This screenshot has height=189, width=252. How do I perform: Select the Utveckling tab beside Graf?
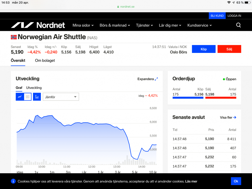(x=34, y=88)
